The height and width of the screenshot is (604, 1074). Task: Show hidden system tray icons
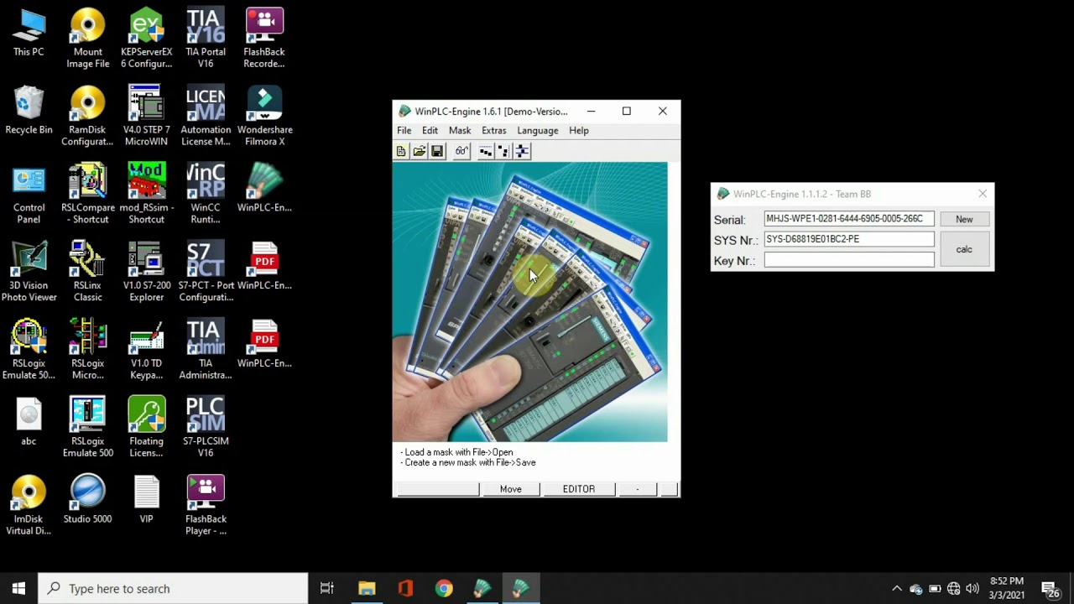[x=896, y=588]
